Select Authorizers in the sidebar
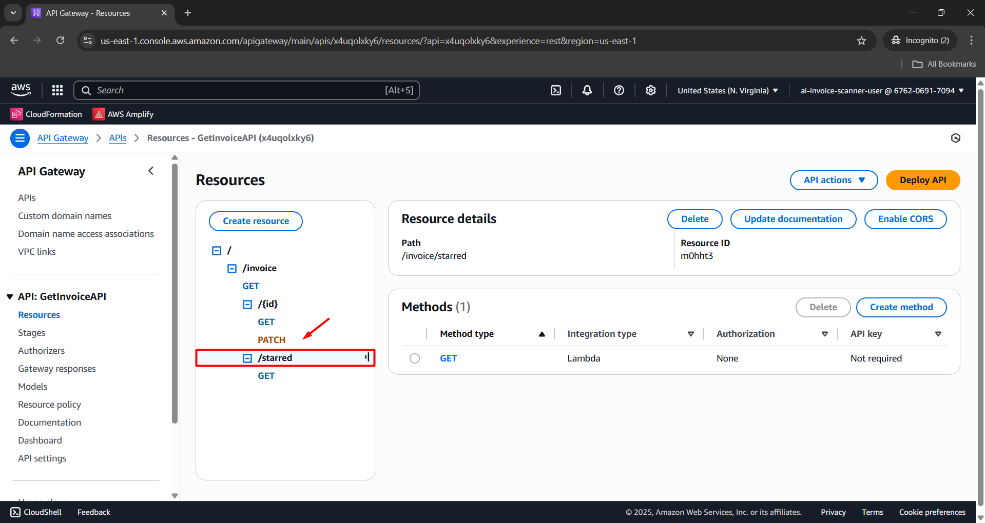This screenshot has height=523, width=985. coord(41,350)
